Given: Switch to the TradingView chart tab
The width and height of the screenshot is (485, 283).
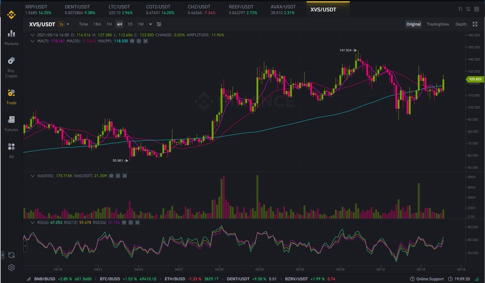Looking at the screenshot, I should pos(438,24).
